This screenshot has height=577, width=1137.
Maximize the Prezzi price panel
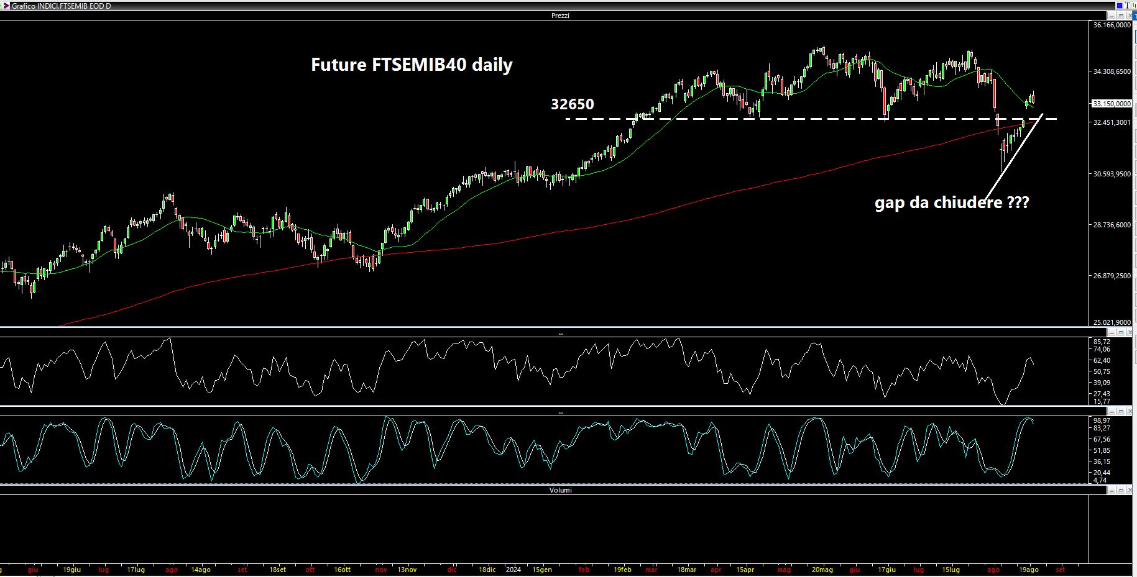tap(1121, 16)
